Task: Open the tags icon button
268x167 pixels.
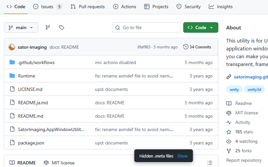Action: click(62, 28)
